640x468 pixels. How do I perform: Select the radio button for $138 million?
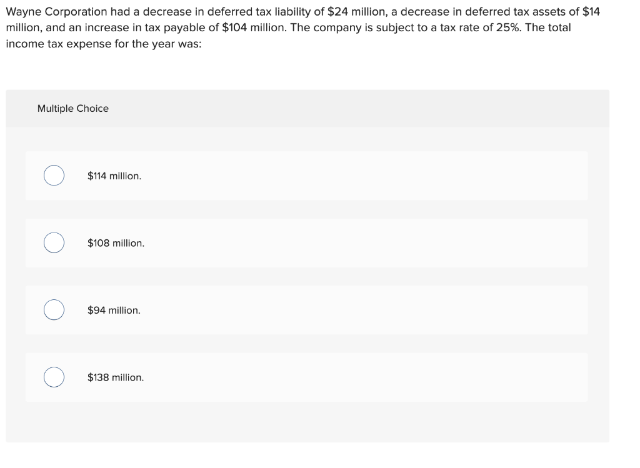[53, 377]
